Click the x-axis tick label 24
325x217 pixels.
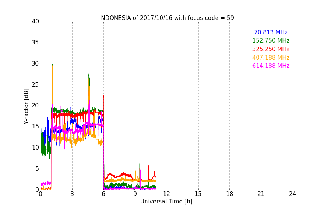292,194
